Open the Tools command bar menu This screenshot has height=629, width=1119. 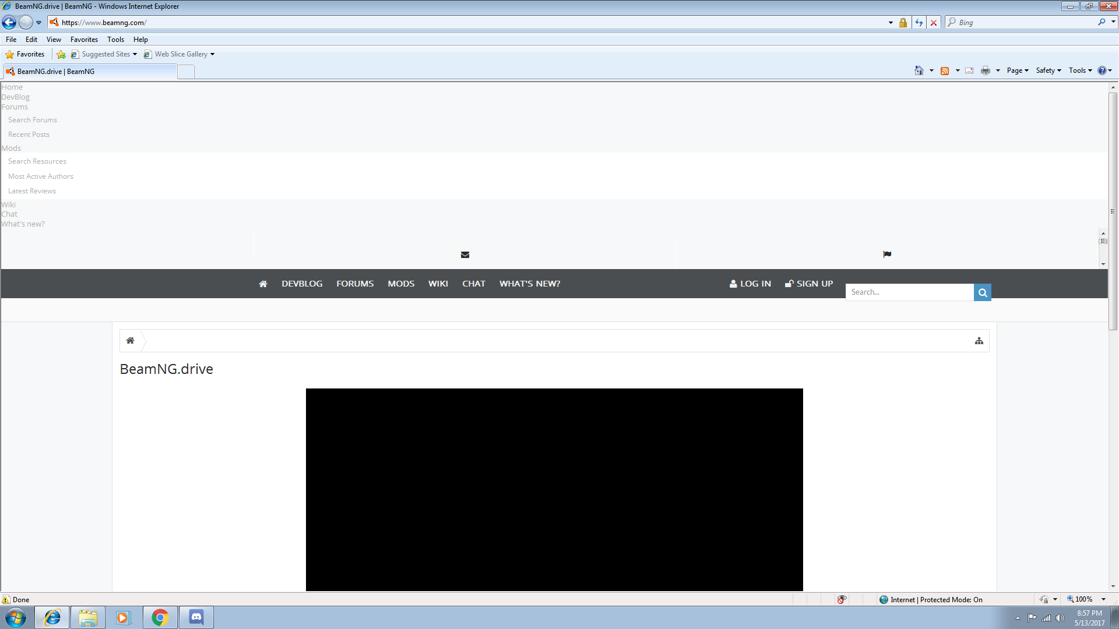(x=1080, y=70)
